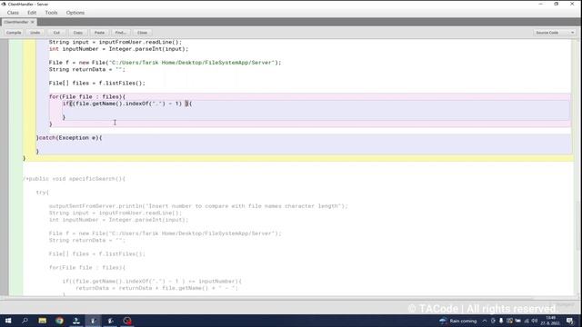Click the Copy toolbar button

78,33
